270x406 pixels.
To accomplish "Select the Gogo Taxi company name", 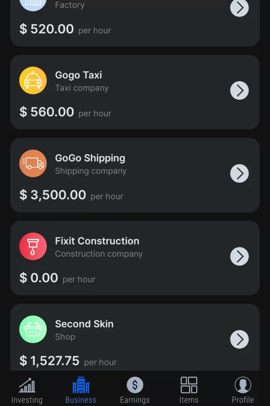I will [x=78, y=75].
